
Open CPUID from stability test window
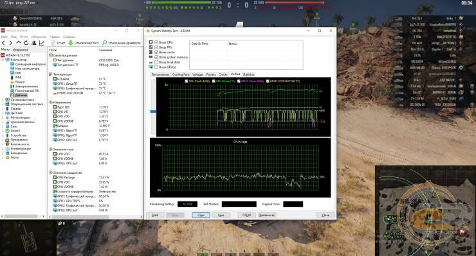click(x=246, y=215)
